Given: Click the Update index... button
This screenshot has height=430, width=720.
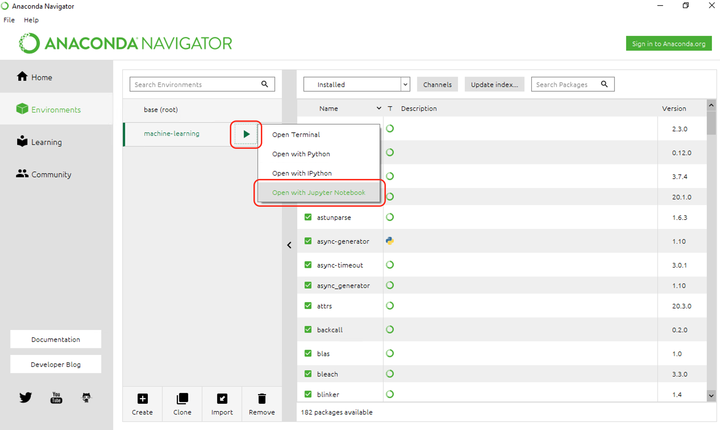Looking at the screenshot, I should [494, 84].
